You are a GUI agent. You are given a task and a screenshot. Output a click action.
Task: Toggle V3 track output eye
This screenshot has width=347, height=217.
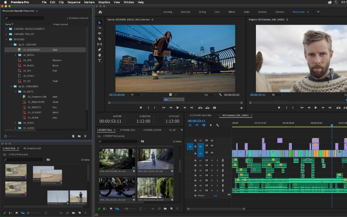point(212,140)
